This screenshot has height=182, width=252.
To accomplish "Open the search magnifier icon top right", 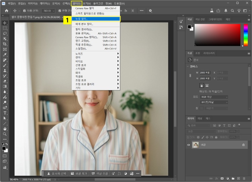I will (232, 11).
